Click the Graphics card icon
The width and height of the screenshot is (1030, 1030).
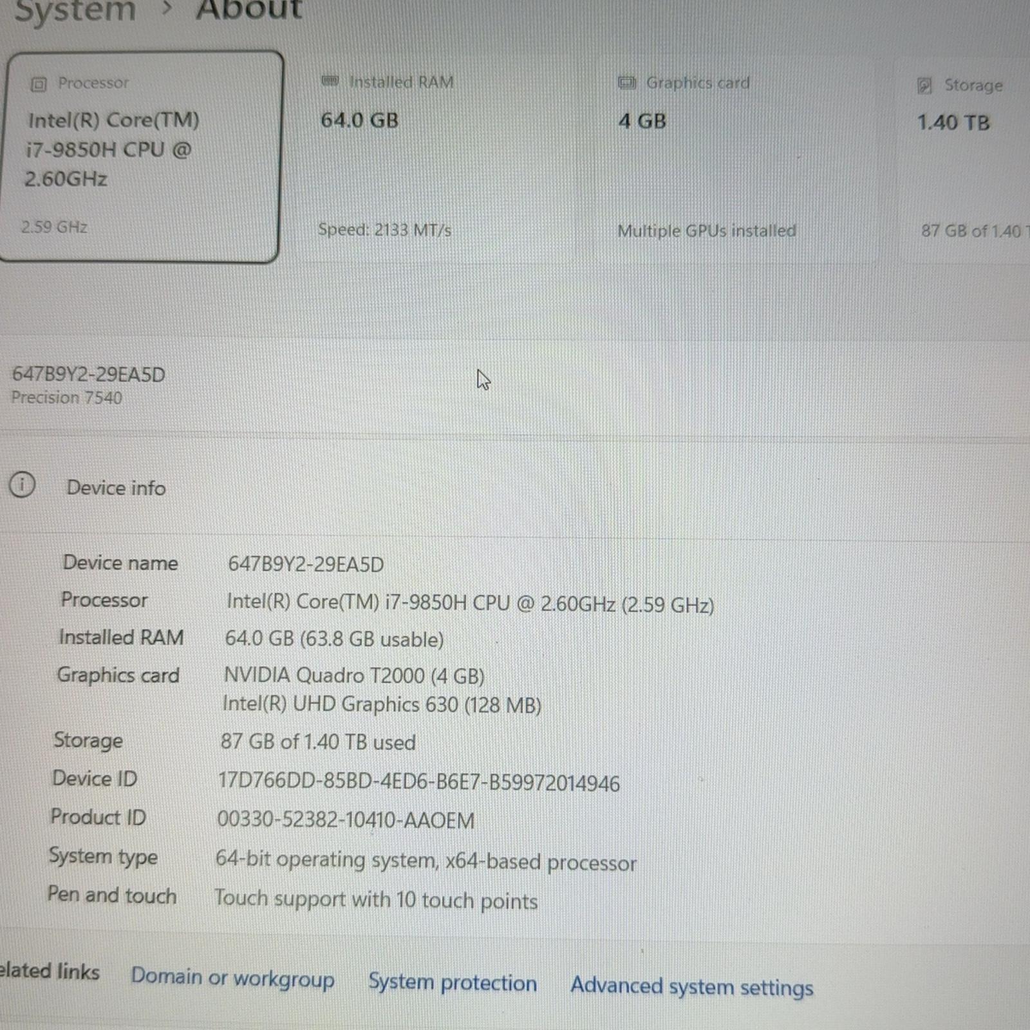point(626,82)
